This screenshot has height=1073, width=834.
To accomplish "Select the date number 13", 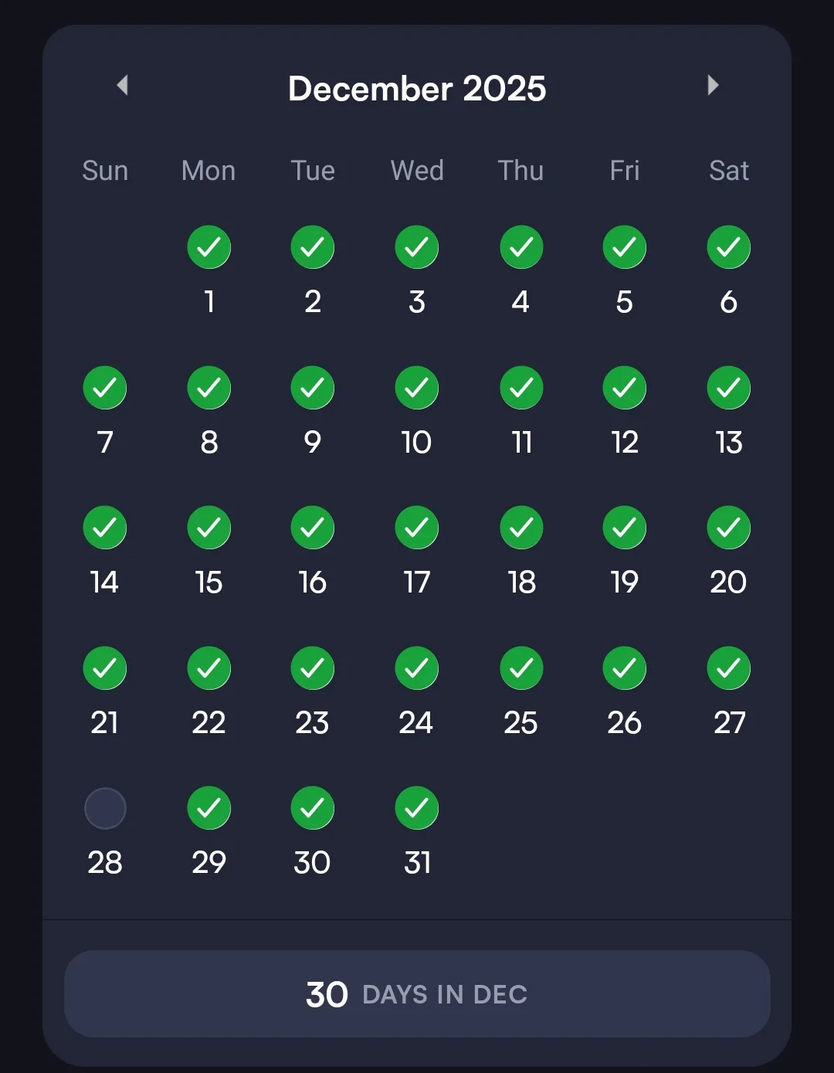I will pyautogui.click(x=728, y=443).
